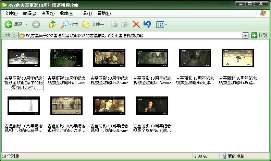Click the file name ending No.3.wmv

click(152, 80)
